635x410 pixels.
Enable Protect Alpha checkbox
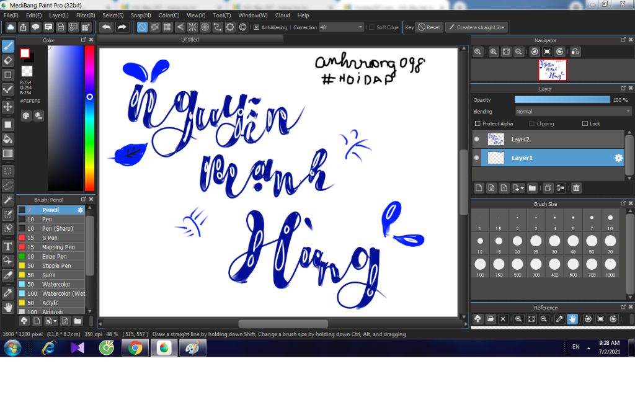[x=477, y=123]
